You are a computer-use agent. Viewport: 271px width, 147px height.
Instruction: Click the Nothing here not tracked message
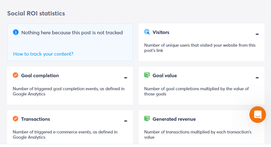pos(72,33)
